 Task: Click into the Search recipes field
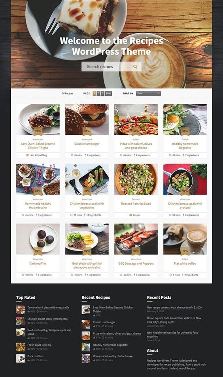(x=107, y=67)
